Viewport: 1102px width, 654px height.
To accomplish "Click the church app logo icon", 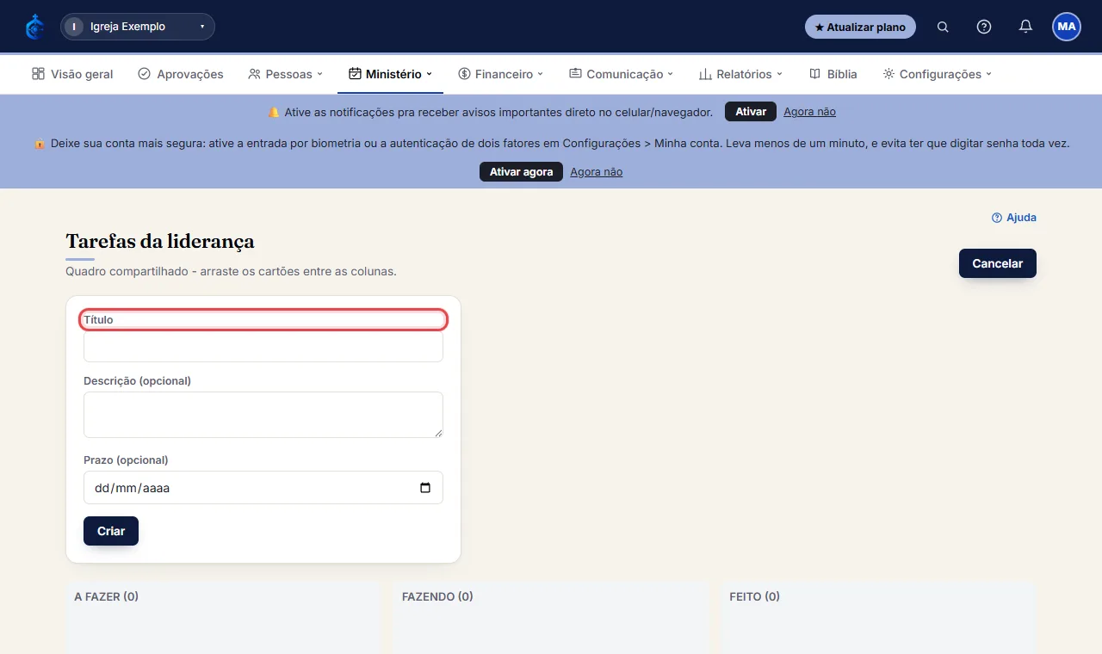I will (x=34, y=27).
